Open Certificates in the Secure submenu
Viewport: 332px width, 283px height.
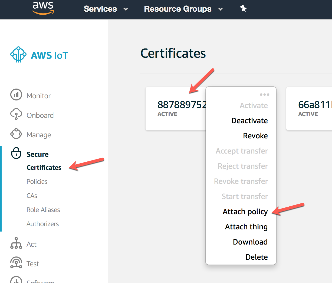click(x=44, y=168)
